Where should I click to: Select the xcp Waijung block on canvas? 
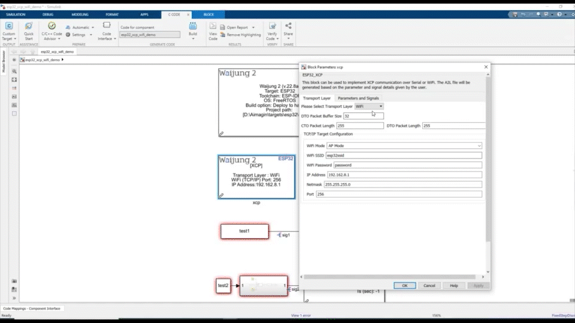256,177
